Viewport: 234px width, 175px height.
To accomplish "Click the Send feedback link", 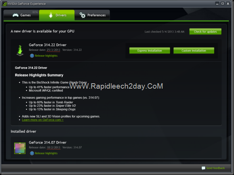I will tap(215, 168).
